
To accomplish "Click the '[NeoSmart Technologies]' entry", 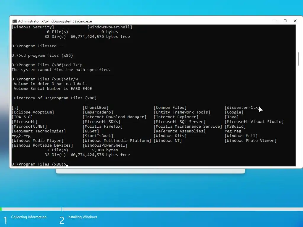I will (39, 131).
